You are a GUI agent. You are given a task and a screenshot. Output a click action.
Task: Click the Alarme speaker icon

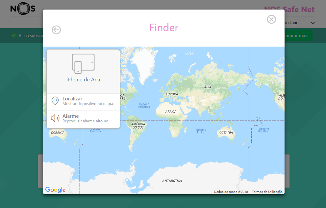point(55,118)
